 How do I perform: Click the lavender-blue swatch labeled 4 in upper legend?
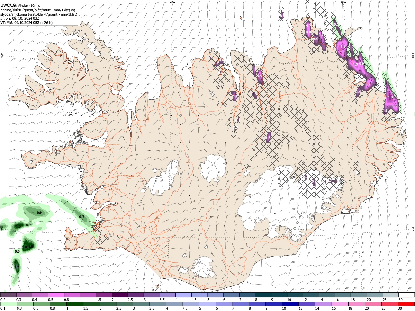pos(184,295)
